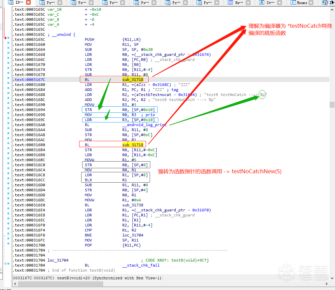Click the '; __unwind {' comment line
Viewport: 335px width, 290px height.
(61, 34)
